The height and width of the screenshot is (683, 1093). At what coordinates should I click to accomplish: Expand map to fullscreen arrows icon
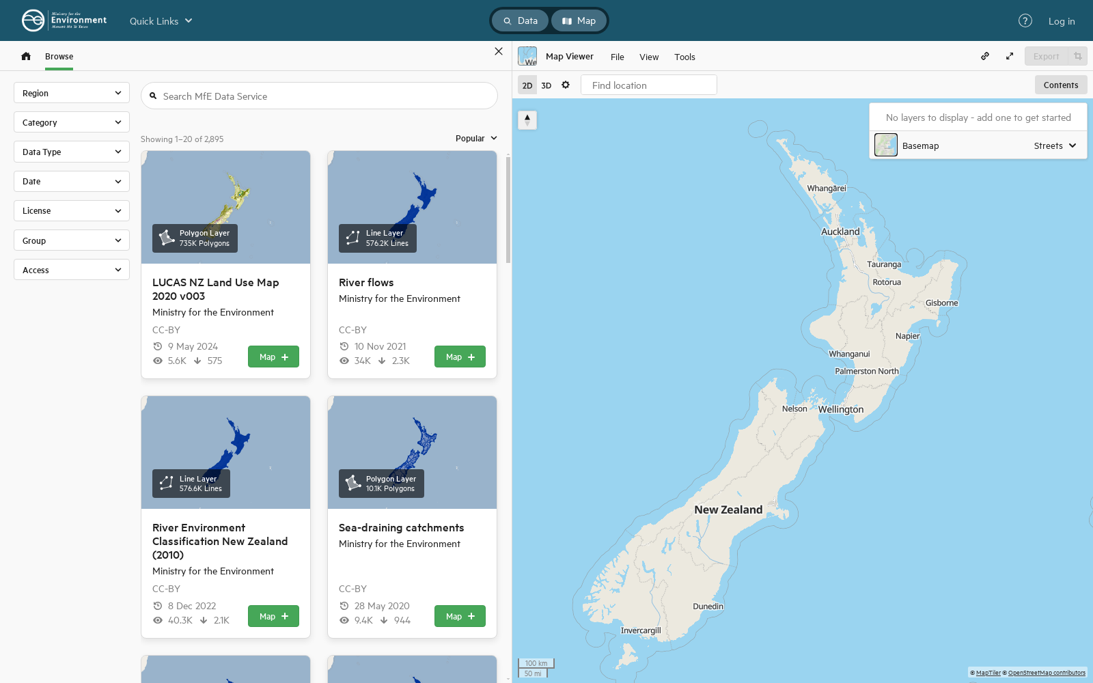click(x=1010, y=56)
